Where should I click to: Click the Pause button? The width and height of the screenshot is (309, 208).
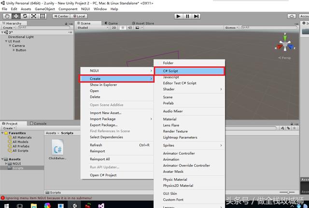(x=187, y=16)
